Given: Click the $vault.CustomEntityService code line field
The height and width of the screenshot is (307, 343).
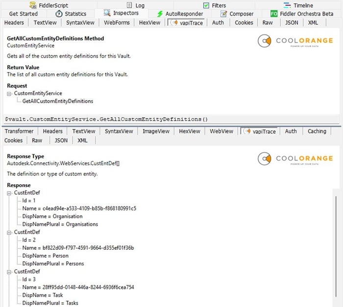Looking at the screenshot, I should tap(171, 119).
